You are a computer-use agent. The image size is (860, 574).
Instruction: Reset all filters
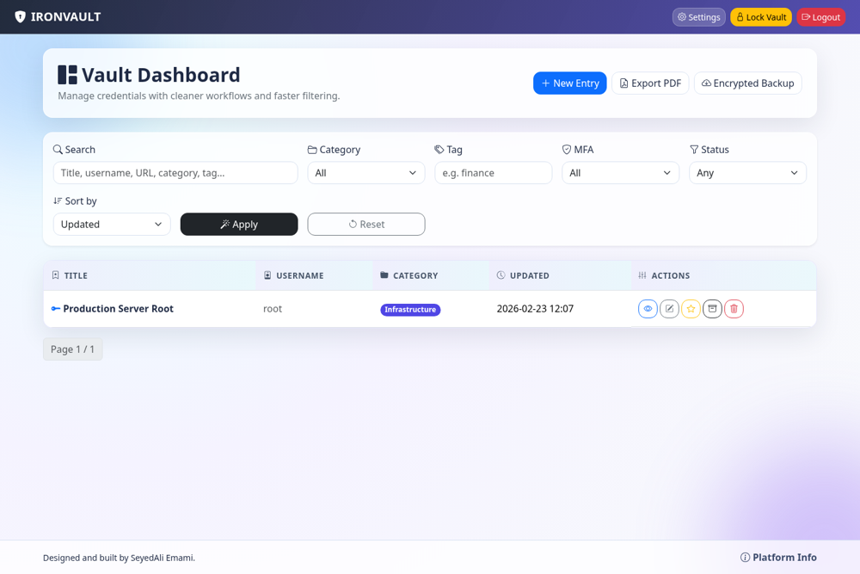(x=365, y=224)
